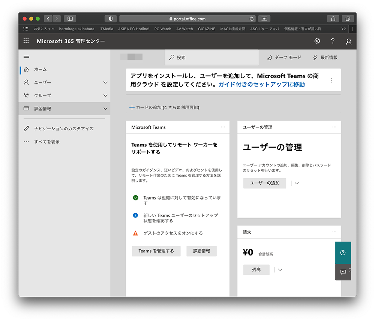Click the ¥0 total balance amount
The width and height of the screenshot is (375, 321).
[x=248, y=252]
